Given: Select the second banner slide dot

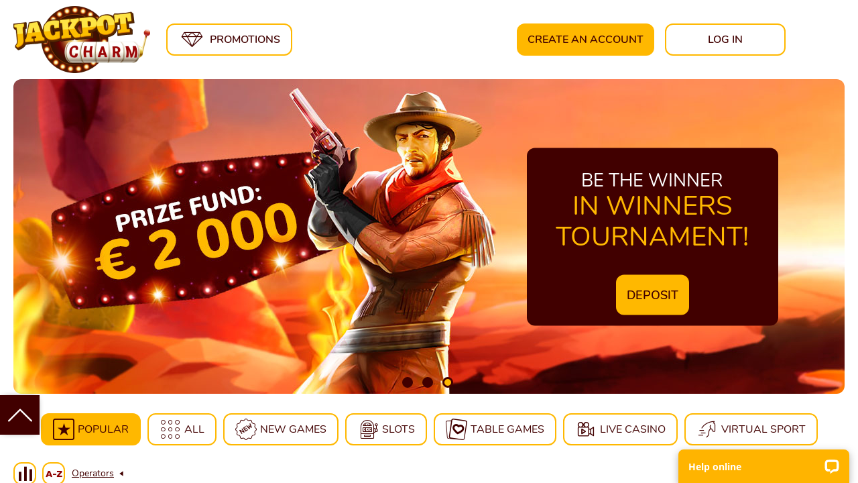Looking at the screenshot, I should pyautogui.click(x=428, y=382).
